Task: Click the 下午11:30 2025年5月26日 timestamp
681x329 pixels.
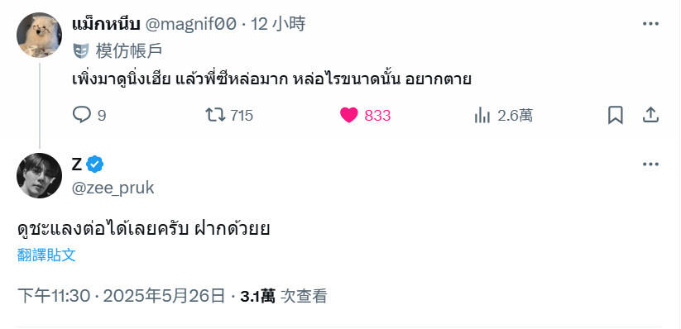Action: pyautogui.click(x=122, y=297)
